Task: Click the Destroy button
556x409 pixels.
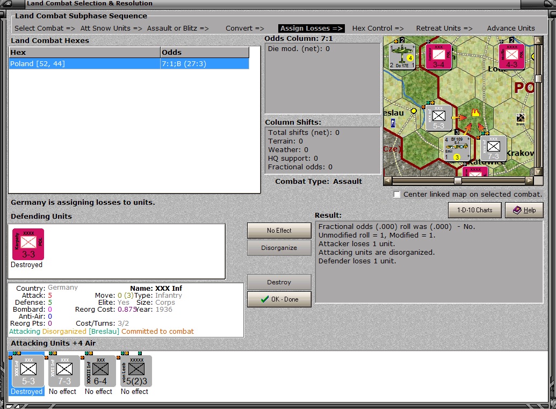Action: click(x=279, y=282)
